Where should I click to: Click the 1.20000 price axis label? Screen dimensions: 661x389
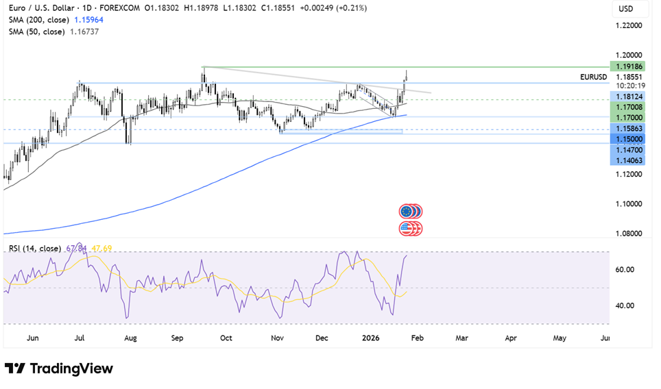coord(629,55)
